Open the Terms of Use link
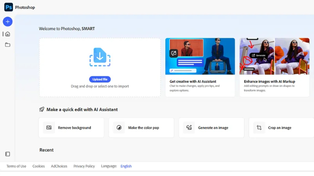Image resolution: width=314 pixels, height=176 pixels. point(16,166)
